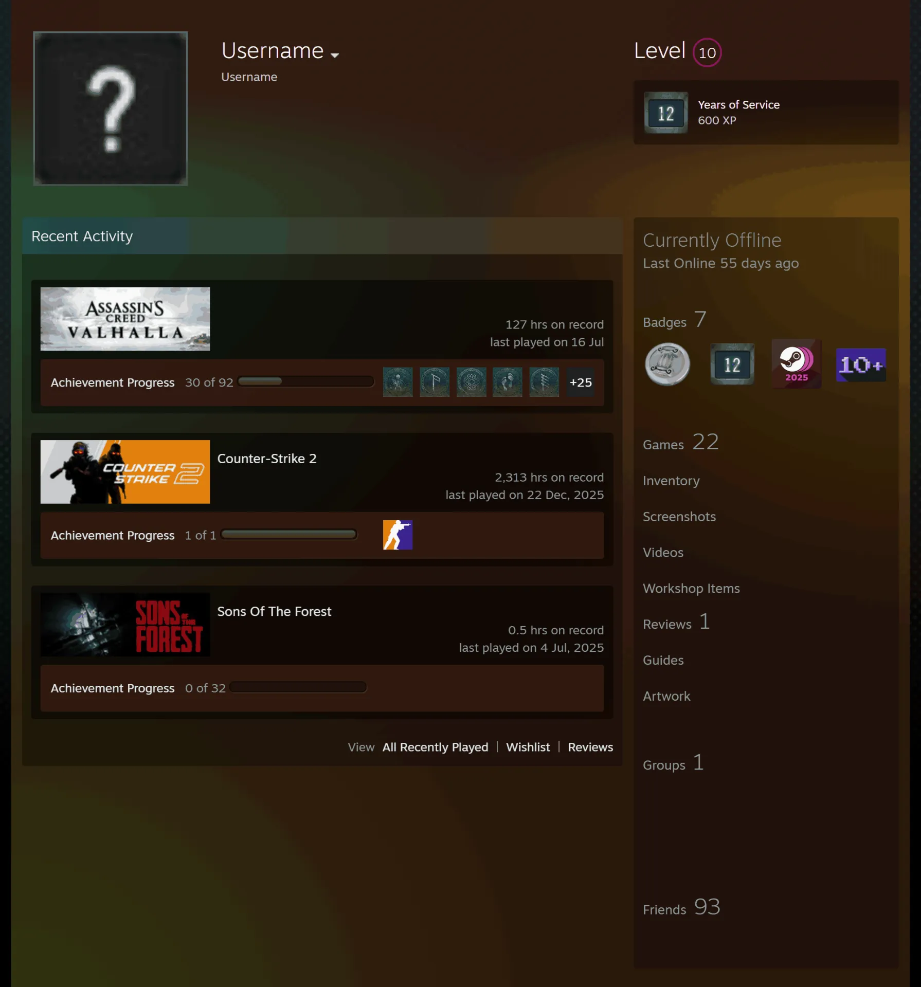Click 2,313 hrs on record text

pos(549,477)
